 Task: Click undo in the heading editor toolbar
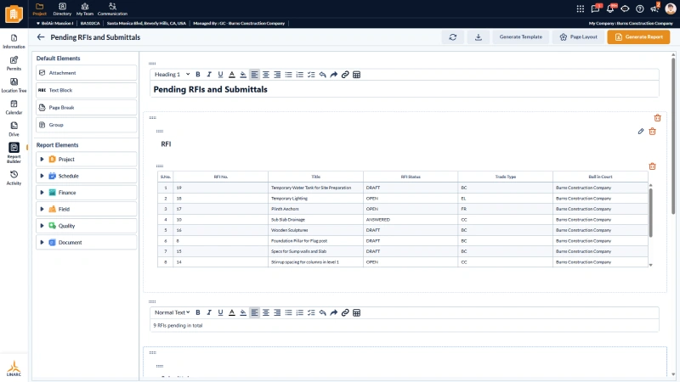(x=322, y=75)
